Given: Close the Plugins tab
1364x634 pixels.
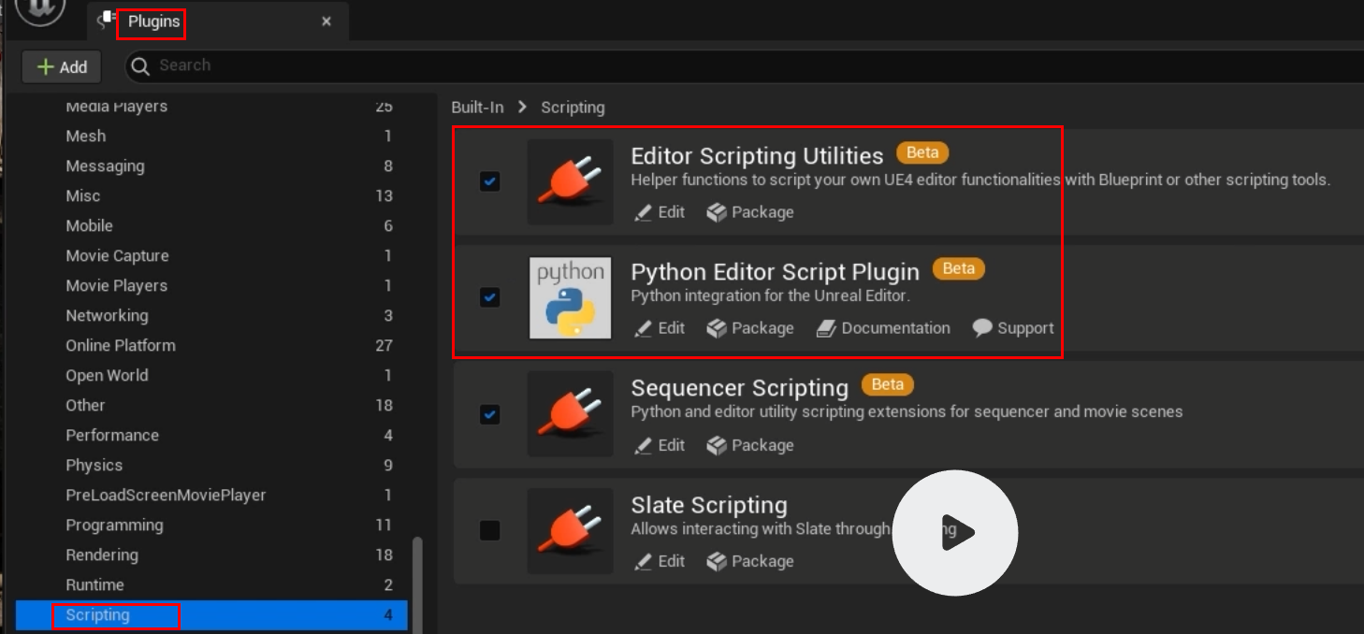Looking at the screenshot, I should [326, 22].
